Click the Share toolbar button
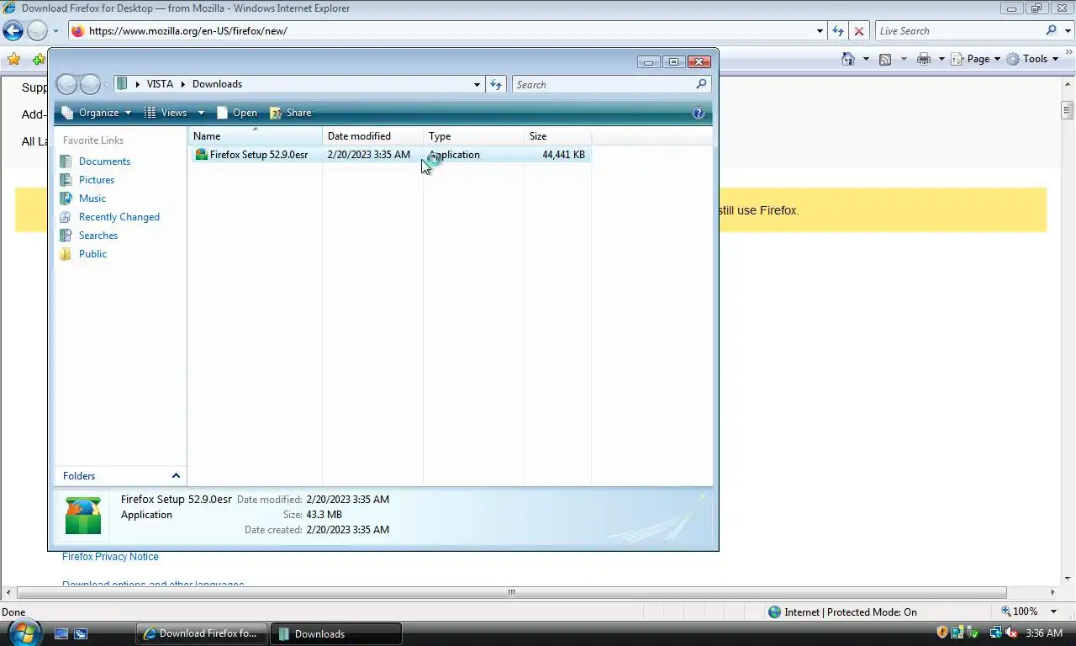 tap(291, 113)
